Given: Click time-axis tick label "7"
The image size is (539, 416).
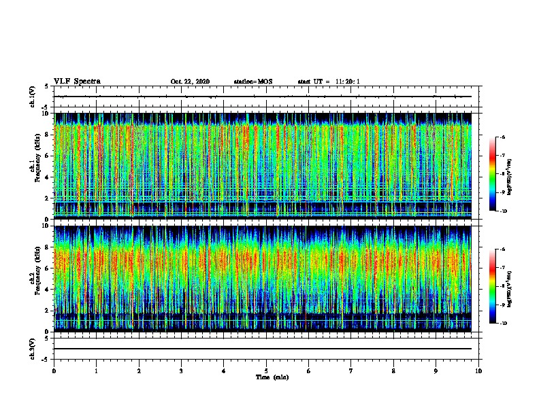Looking at the screenshot, I should click(x=351, y=371).
